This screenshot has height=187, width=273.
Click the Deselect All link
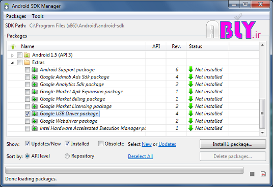[x=141, y=156]
